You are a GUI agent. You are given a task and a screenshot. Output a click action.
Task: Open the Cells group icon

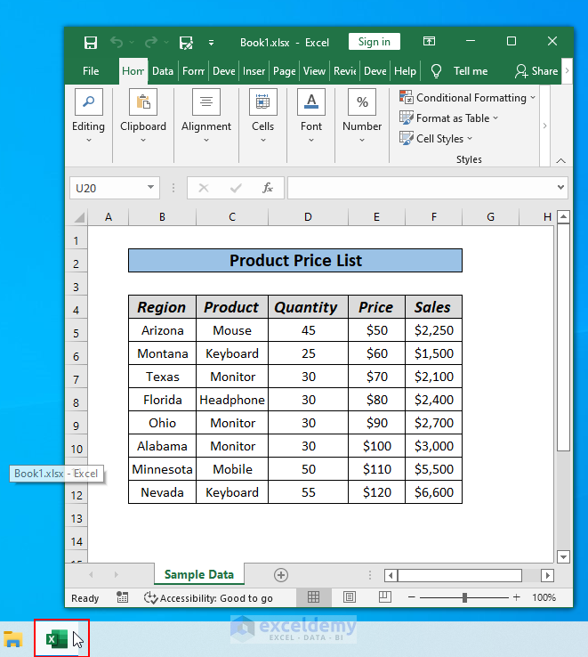coord(263,101)
